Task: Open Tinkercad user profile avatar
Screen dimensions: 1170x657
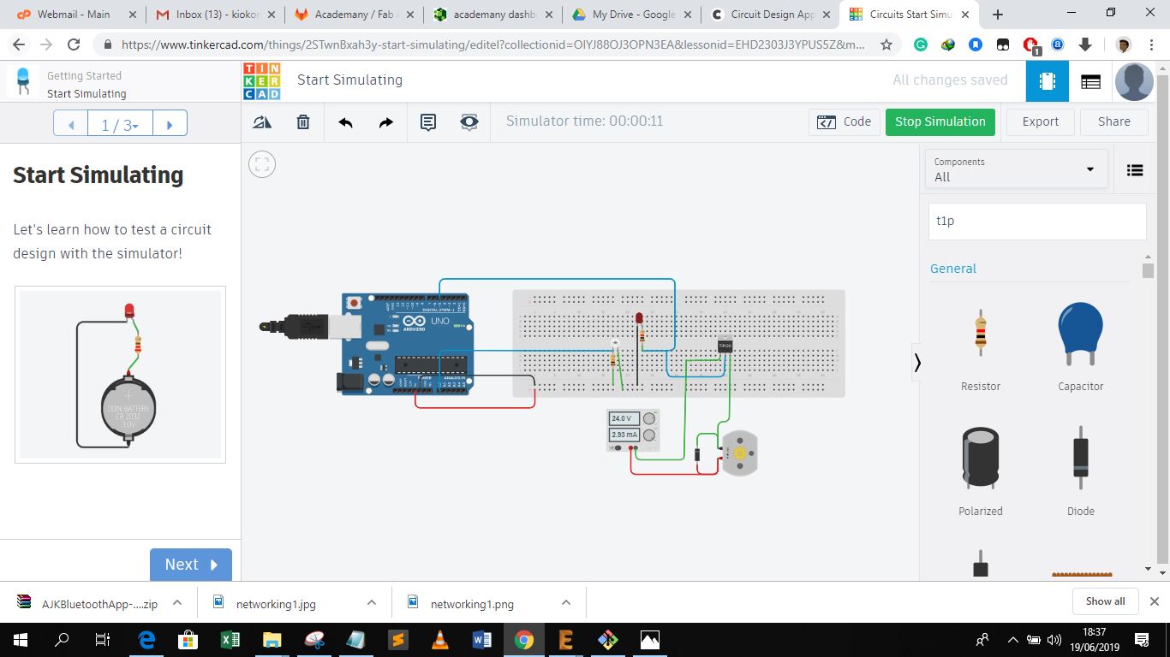Action: coord(1134,81)
